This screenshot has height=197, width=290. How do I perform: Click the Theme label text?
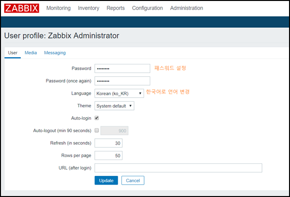pos(84,106)
